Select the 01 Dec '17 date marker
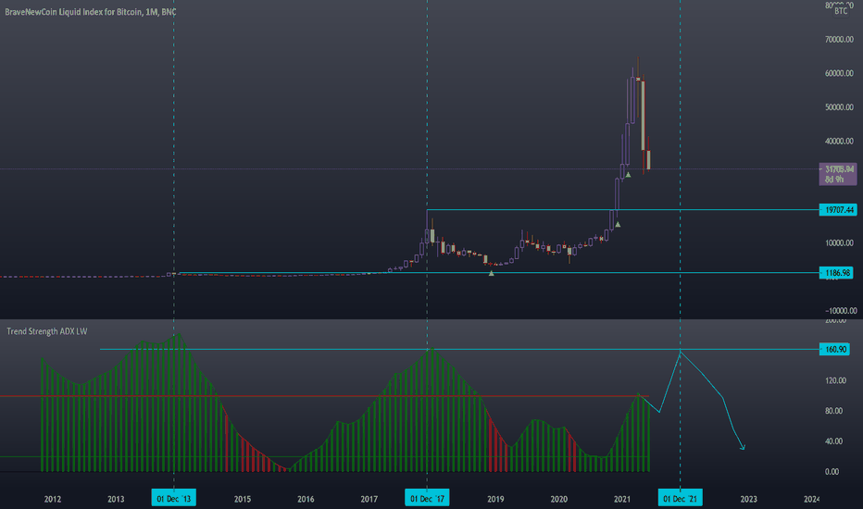The width and height of the screenshot is (863, 509). pos(427,499)
